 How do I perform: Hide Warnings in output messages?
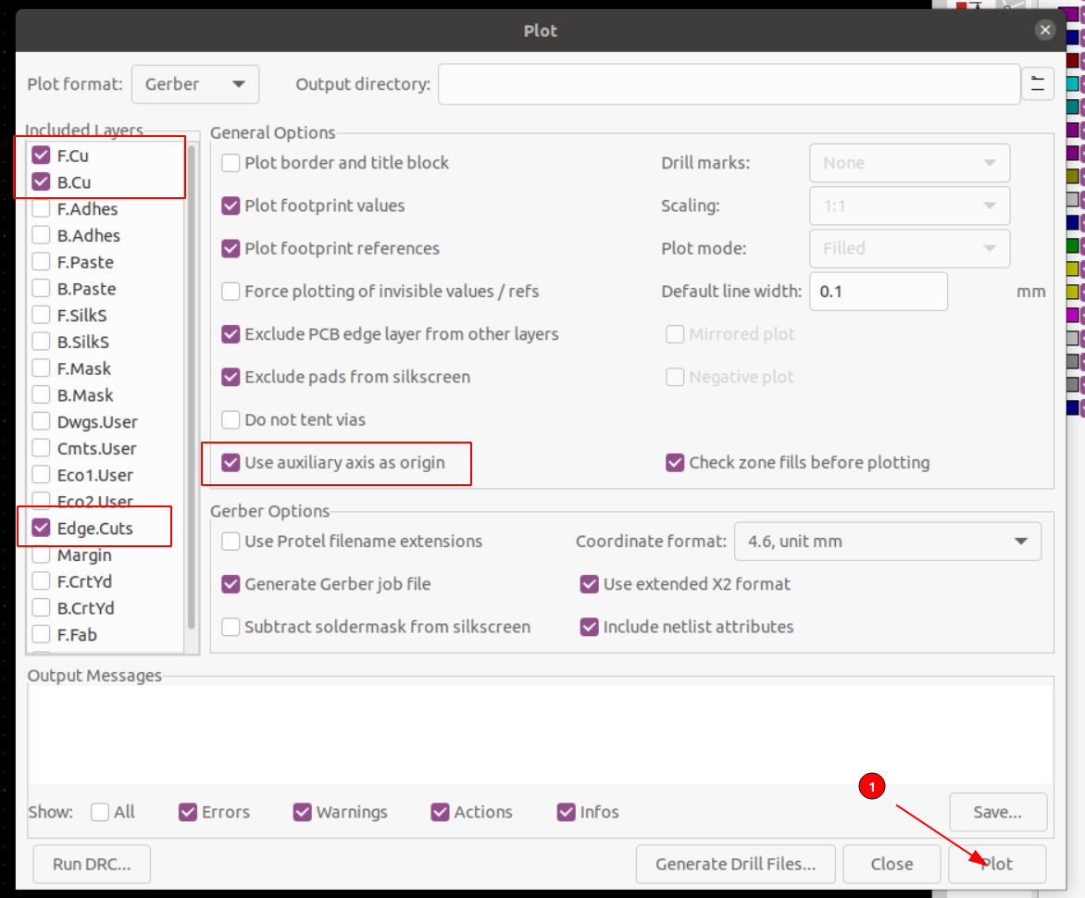(x=302, y=812)
